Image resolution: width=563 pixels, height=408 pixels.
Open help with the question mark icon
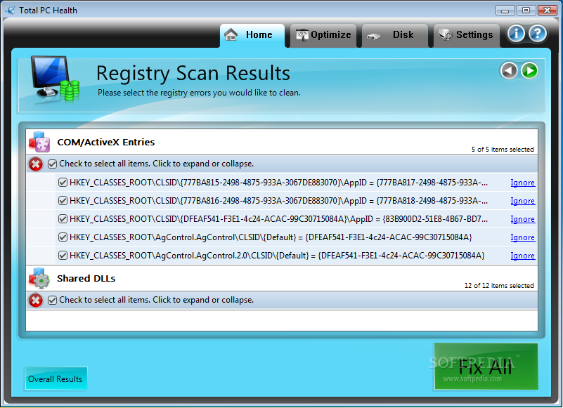[x=538, y=34]
